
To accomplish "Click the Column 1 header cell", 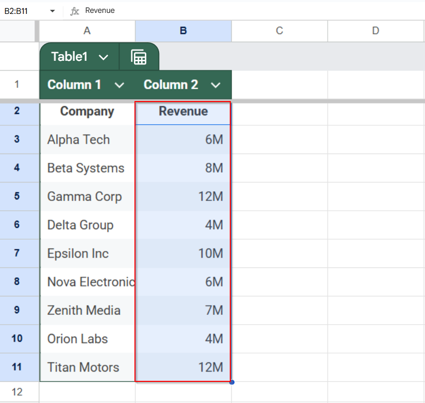I will [x=87, y=85].
